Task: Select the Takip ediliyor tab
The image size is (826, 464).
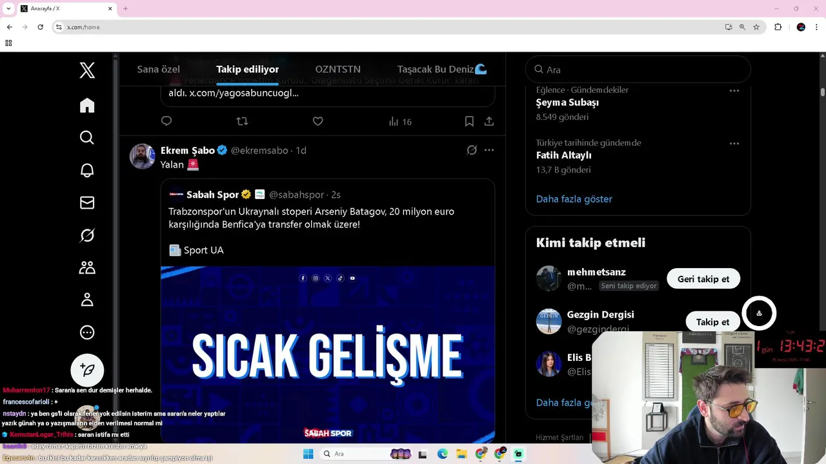Action: point(248,69)
